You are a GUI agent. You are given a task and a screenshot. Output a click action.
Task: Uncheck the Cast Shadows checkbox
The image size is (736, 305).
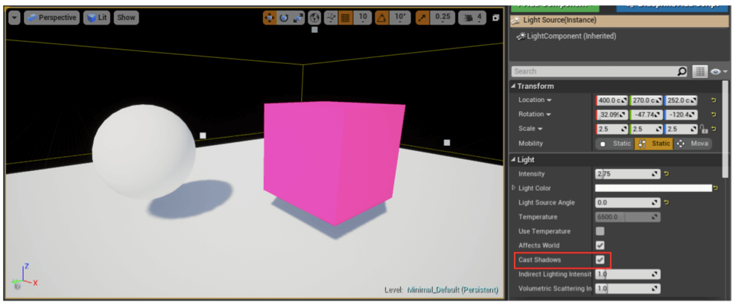[x=600, y=260]
